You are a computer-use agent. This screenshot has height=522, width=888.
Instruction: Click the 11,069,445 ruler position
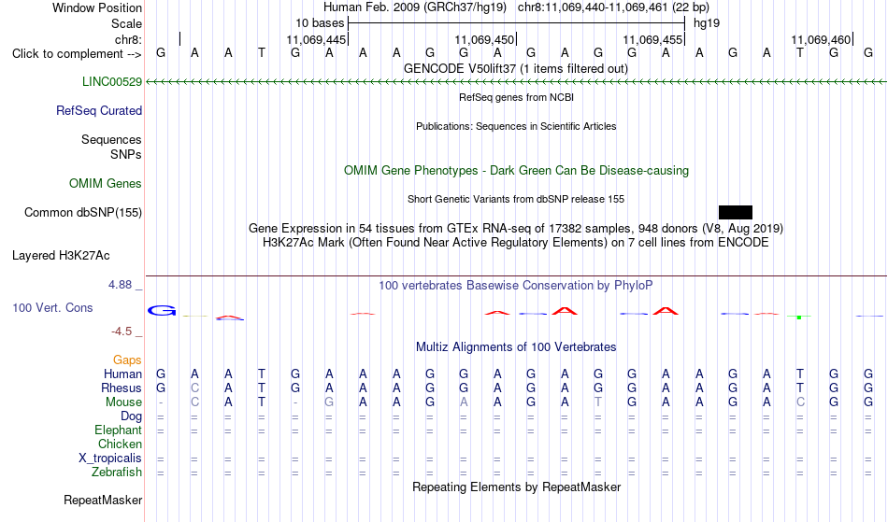tap(316, 39)
